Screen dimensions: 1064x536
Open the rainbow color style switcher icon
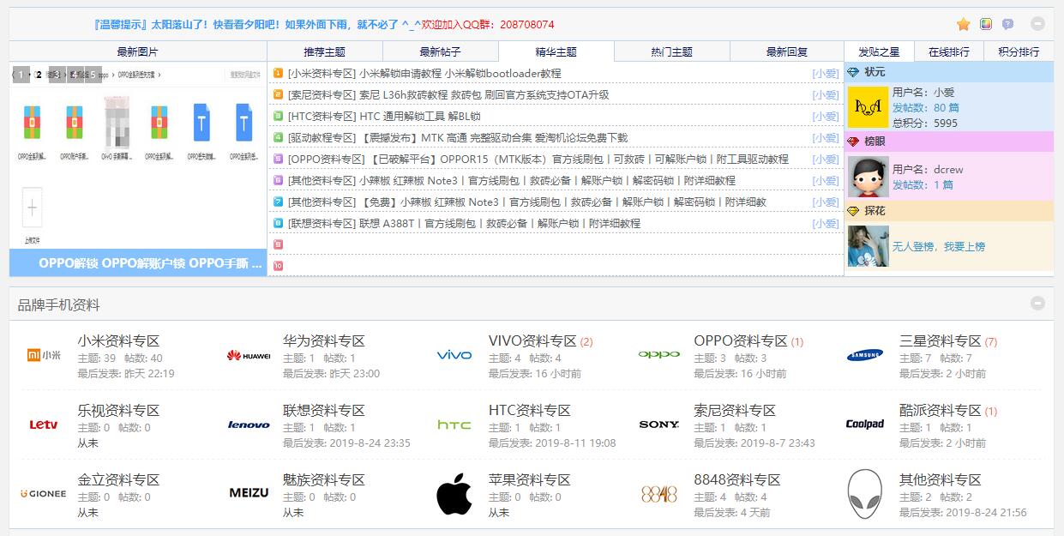click(986, 24)
